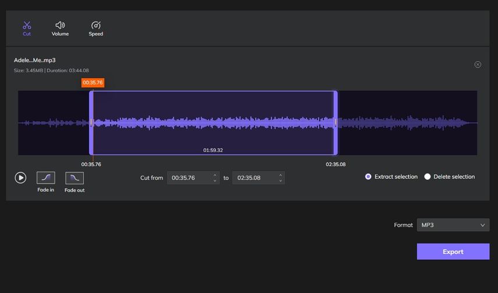Viewport: 498px width, 293px height.
Task: Switch to the Volume tab
Action: pyautogui.click(x=60, y=29)
